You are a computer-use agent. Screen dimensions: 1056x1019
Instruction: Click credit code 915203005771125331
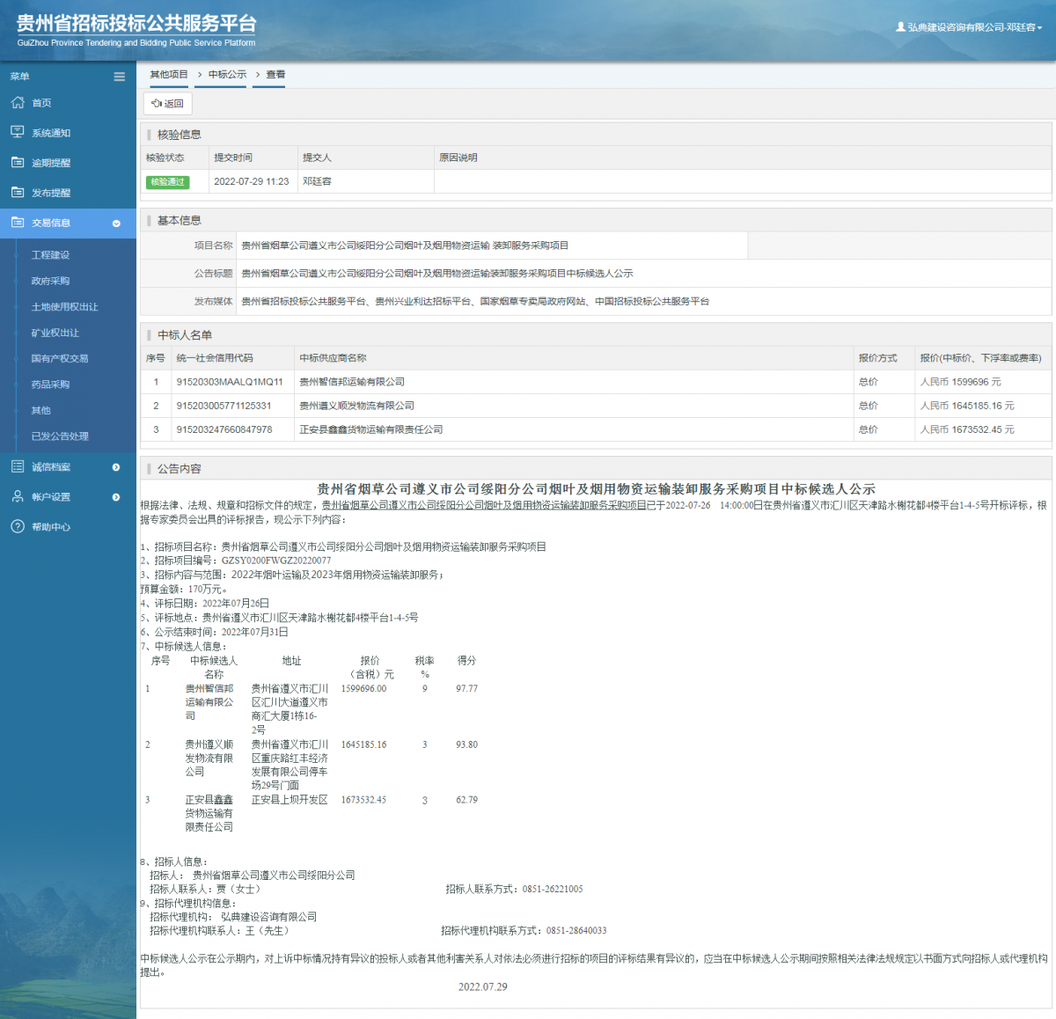[224, 406]
